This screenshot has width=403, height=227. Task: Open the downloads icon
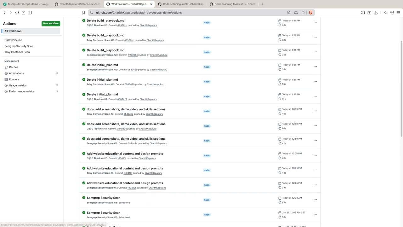click(376, 13)
